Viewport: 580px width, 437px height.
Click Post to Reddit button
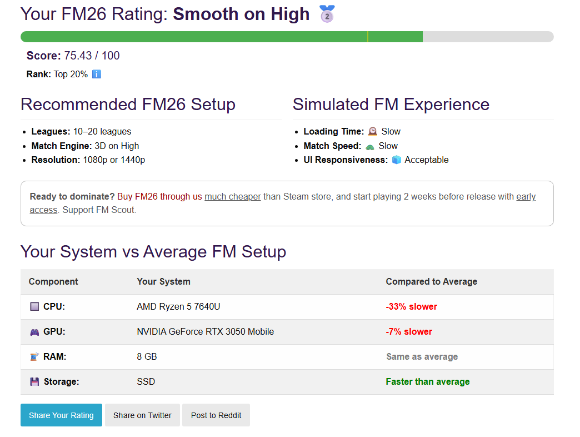point(216,415)
